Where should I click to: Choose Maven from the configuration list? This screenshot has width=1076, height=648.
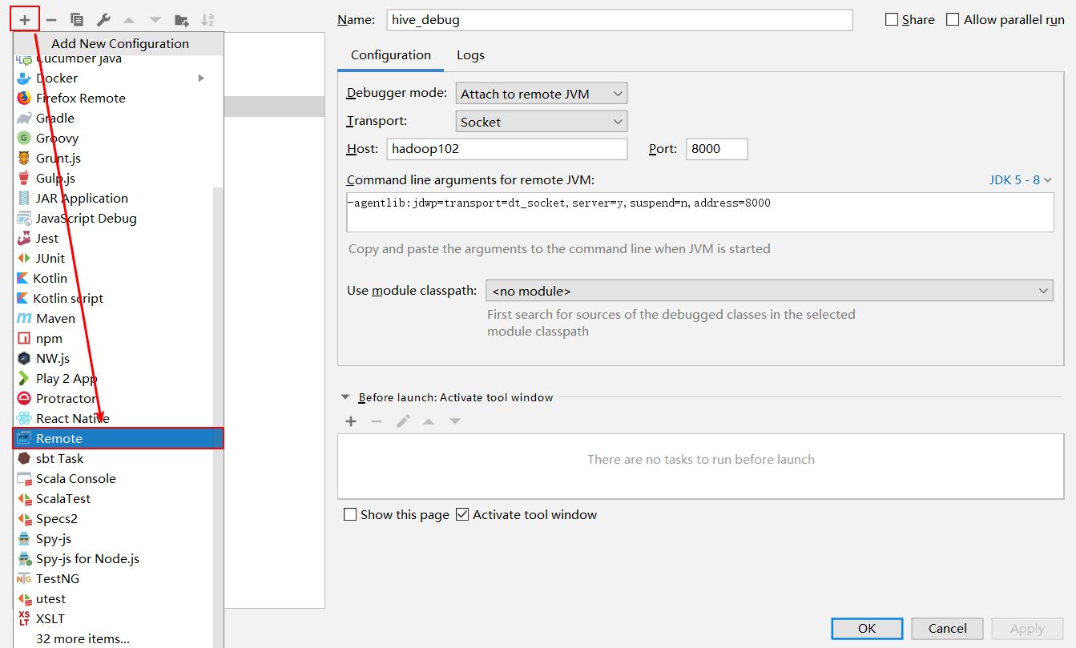pyautogui.click(x=55, y=318)
